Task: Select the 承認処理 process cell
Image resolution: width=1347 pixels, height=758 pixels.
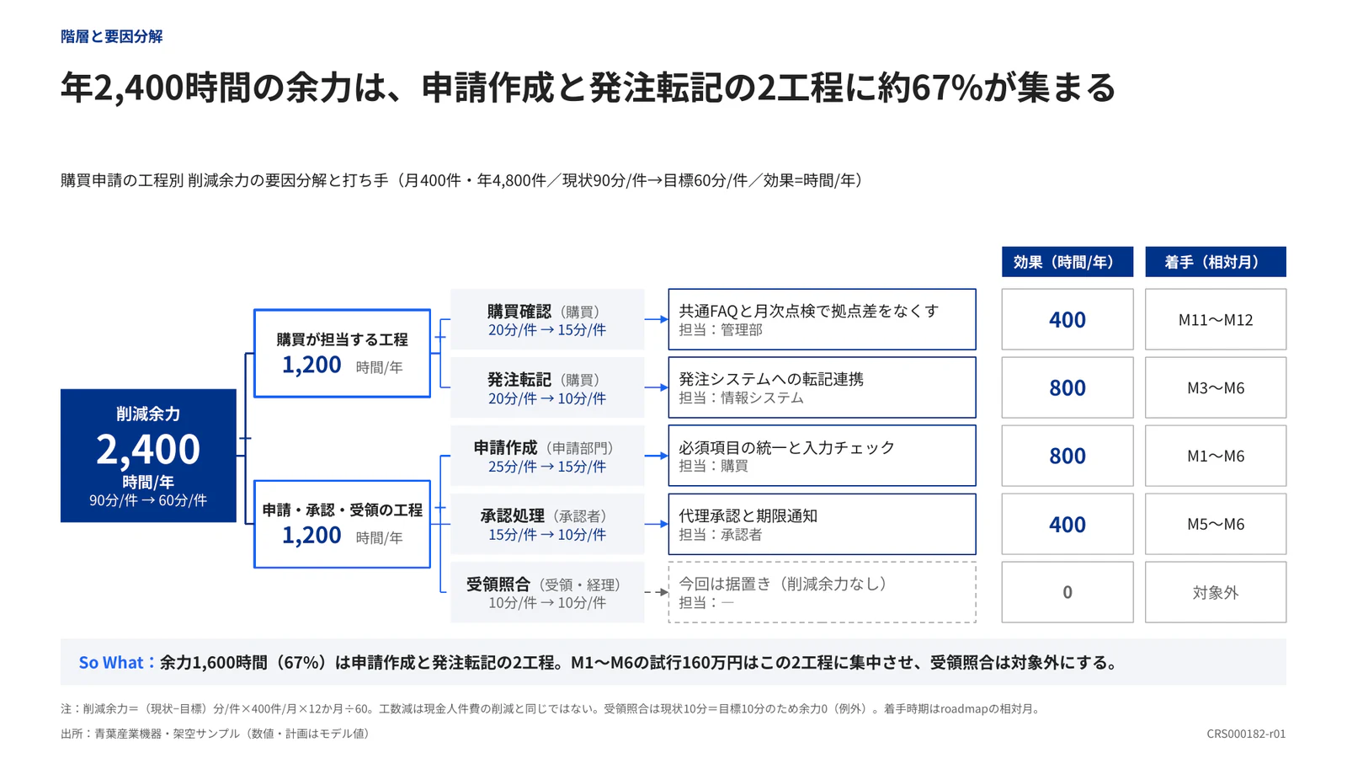Action: tap(547, 524)
